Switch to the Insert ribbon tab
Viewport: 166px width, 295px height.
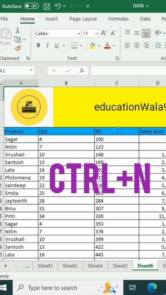[51, 19]
